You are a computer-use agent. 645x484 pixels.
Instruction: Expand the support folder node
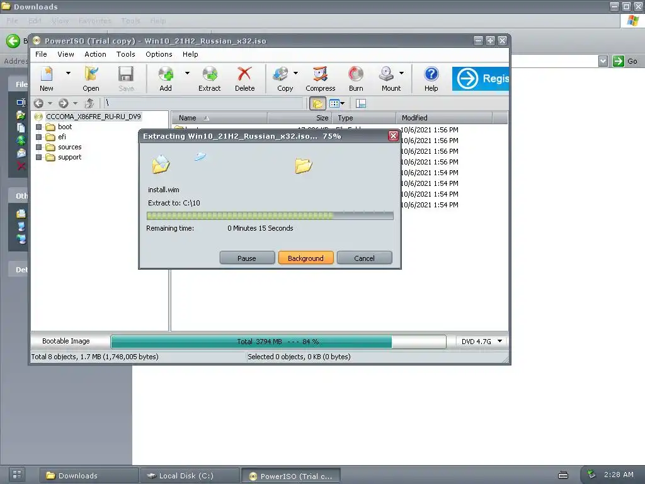38,157
